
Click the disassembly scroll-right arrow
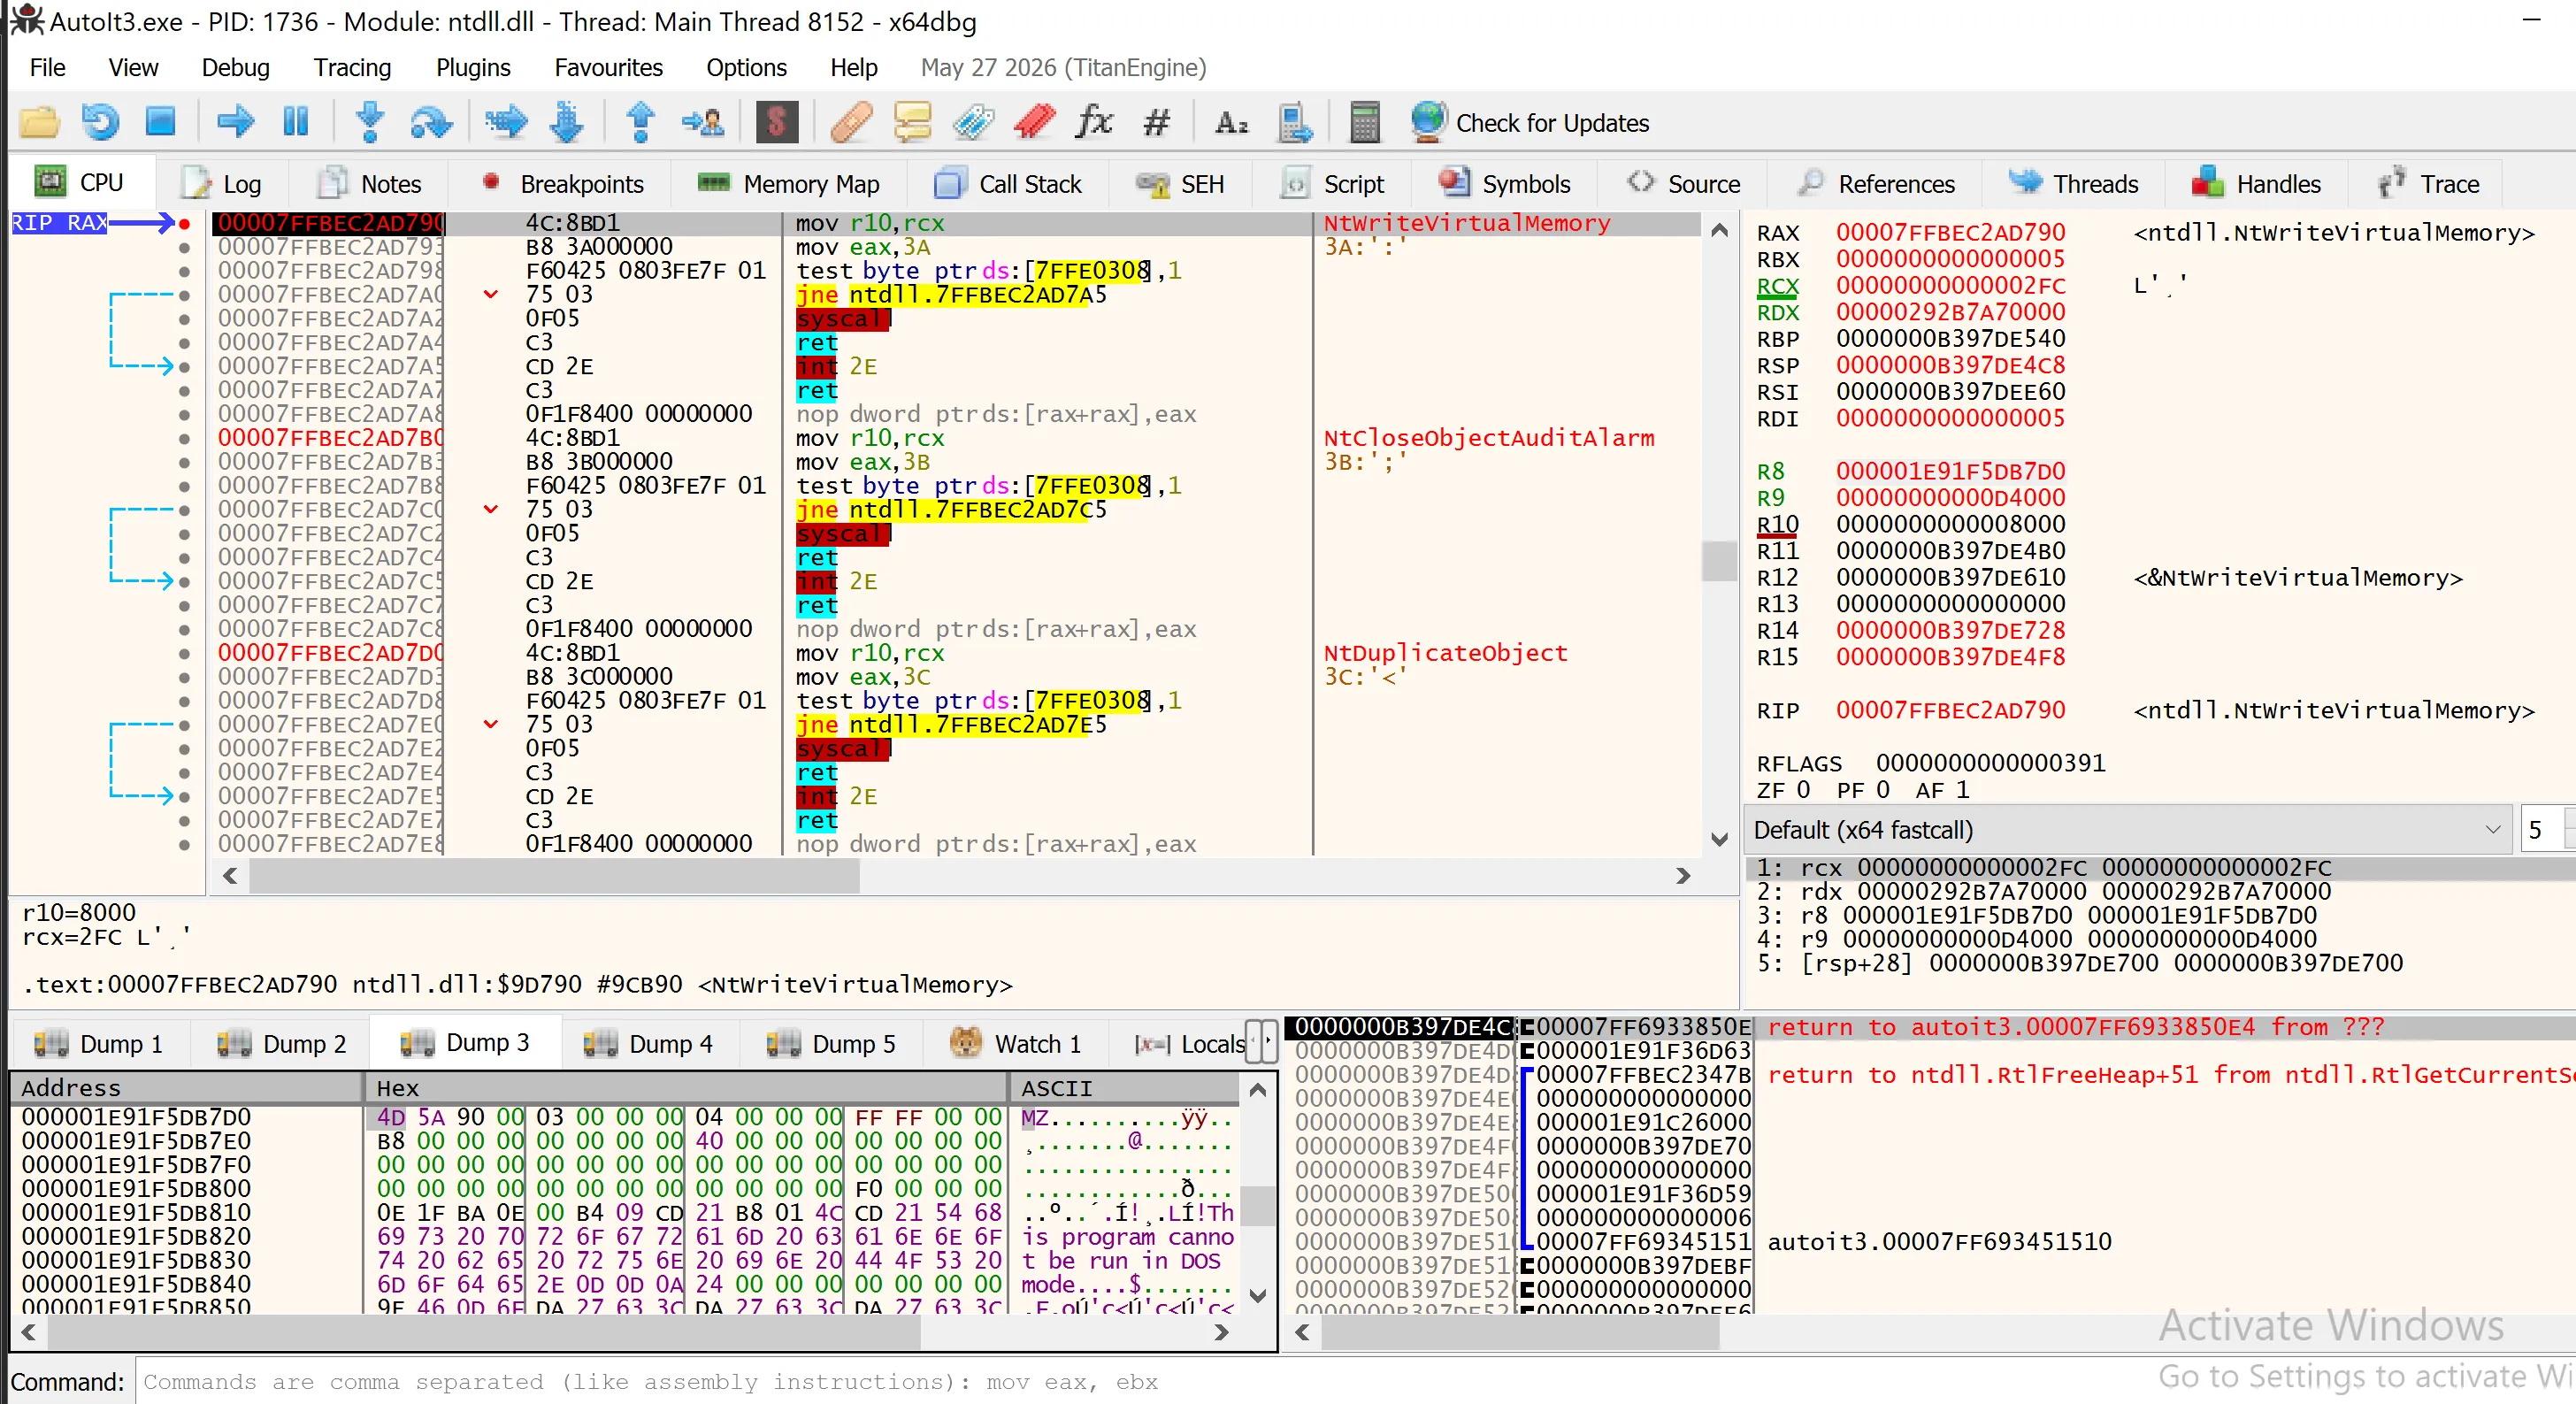coord(1683,877)
